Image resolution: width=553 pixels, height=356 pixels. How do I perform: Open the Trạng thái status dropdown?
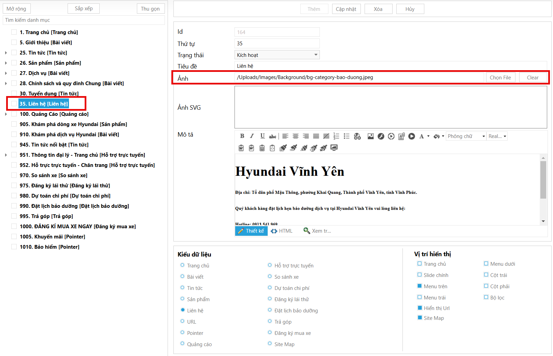click(x=277, y=55)
